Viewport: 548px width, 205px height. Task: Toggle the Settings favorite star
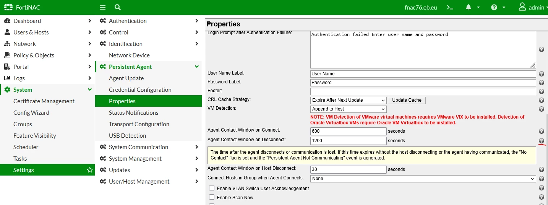tap(90, 170)
